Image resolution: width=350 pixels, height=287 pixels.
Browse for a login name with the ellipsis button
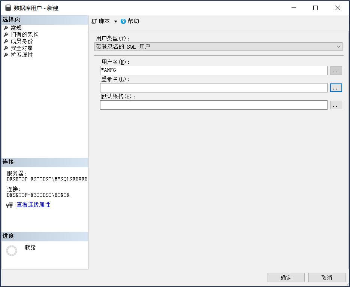[x=336, y=88]
